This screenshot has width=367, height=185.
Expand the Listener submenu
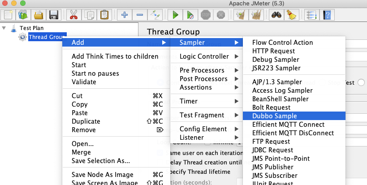207,137
